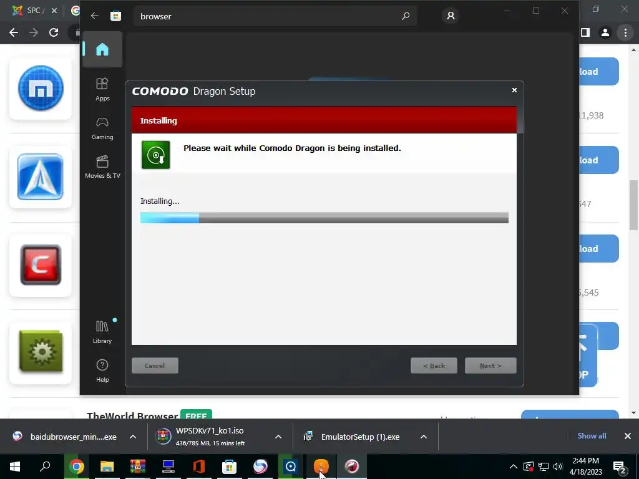The height and width of the screenshot is (479, 639).
Task: Click the volume icon in system tray
Action: click(558, 467)
